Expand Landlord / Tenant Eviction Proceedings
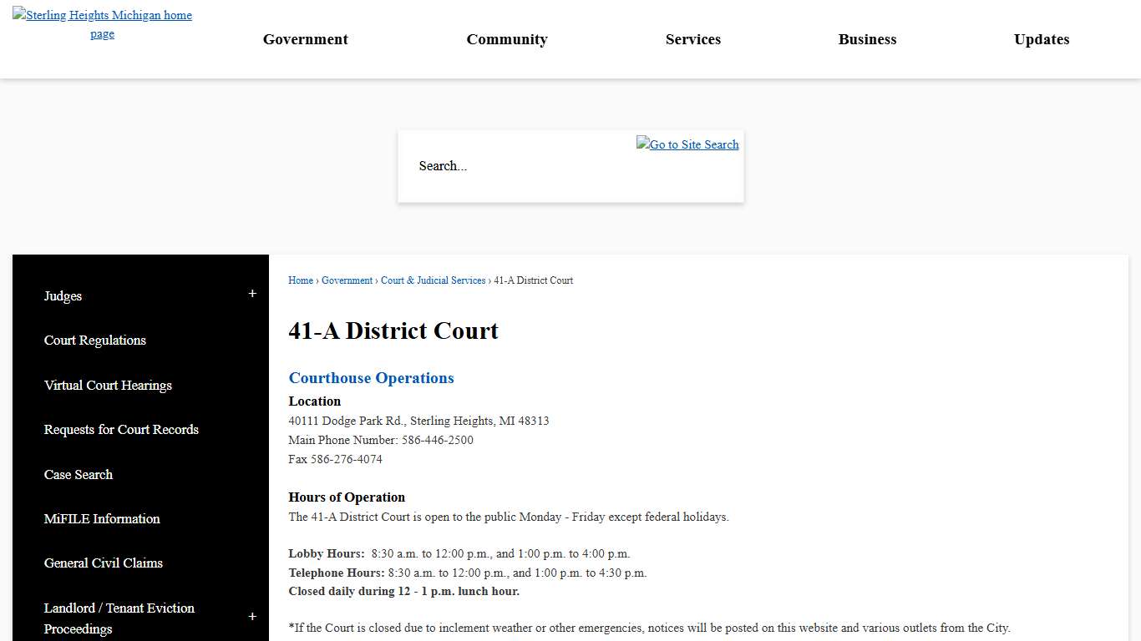 251,617
